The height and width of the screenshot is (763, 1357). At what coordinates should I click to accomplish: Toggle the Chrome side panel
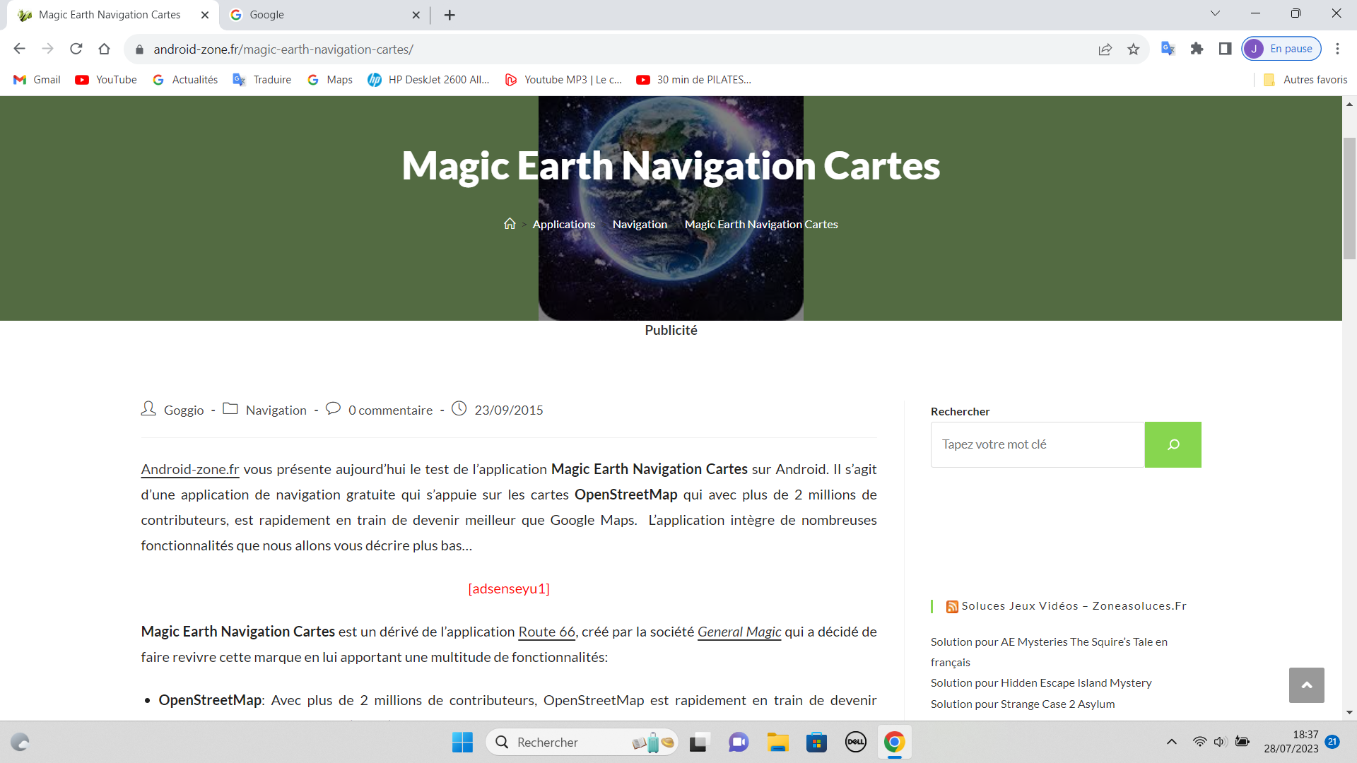pos(1225,49)
